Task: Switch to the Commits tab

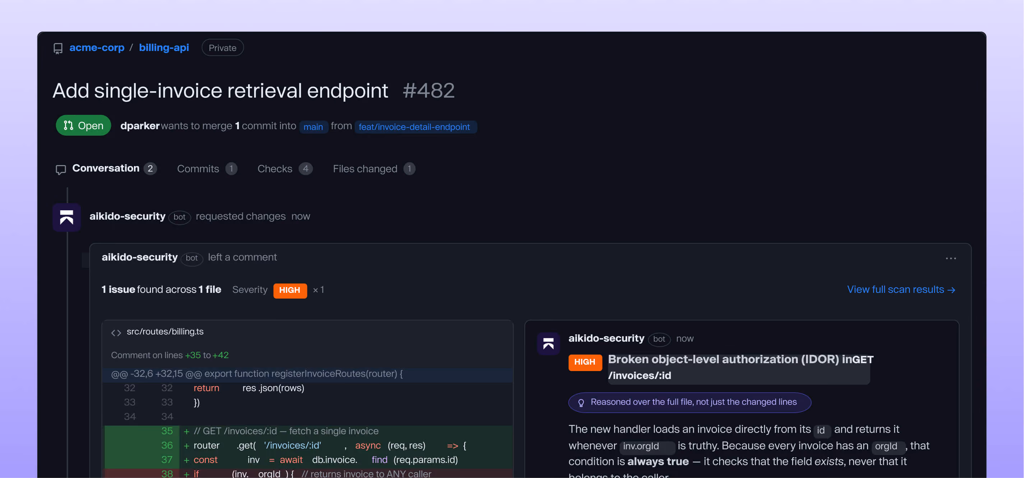Action: [x=207, y=169]
